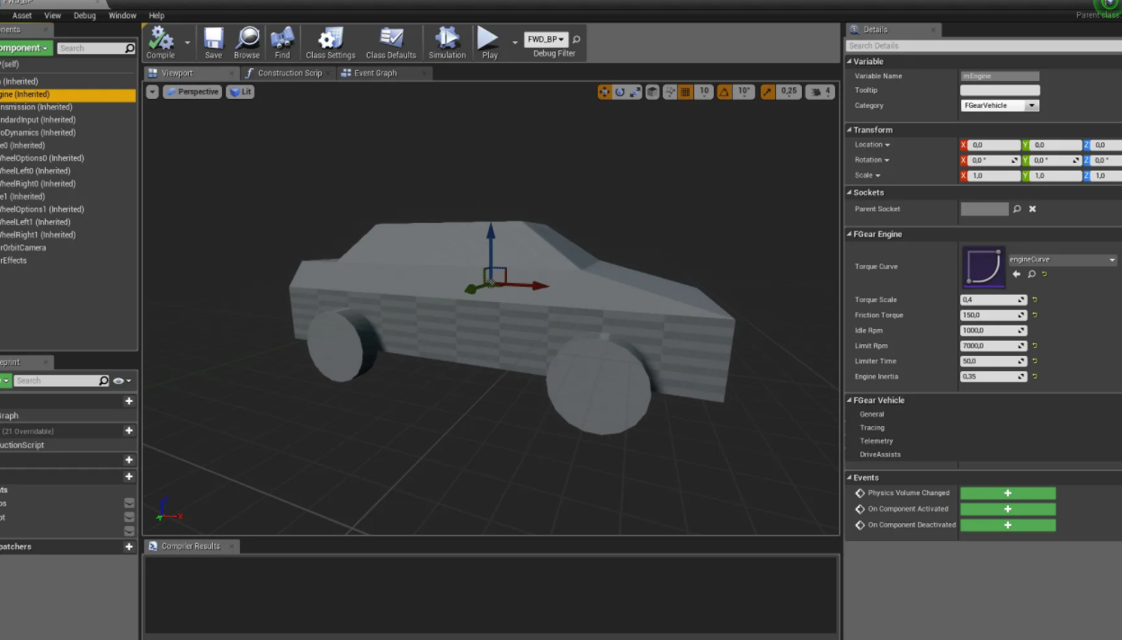
Task: Toggle rotation snapping triangle icon
Action: point(725,92)
